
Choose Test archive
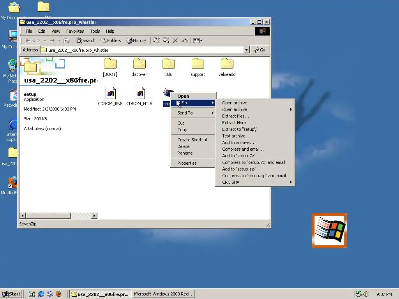coord(255,136)
